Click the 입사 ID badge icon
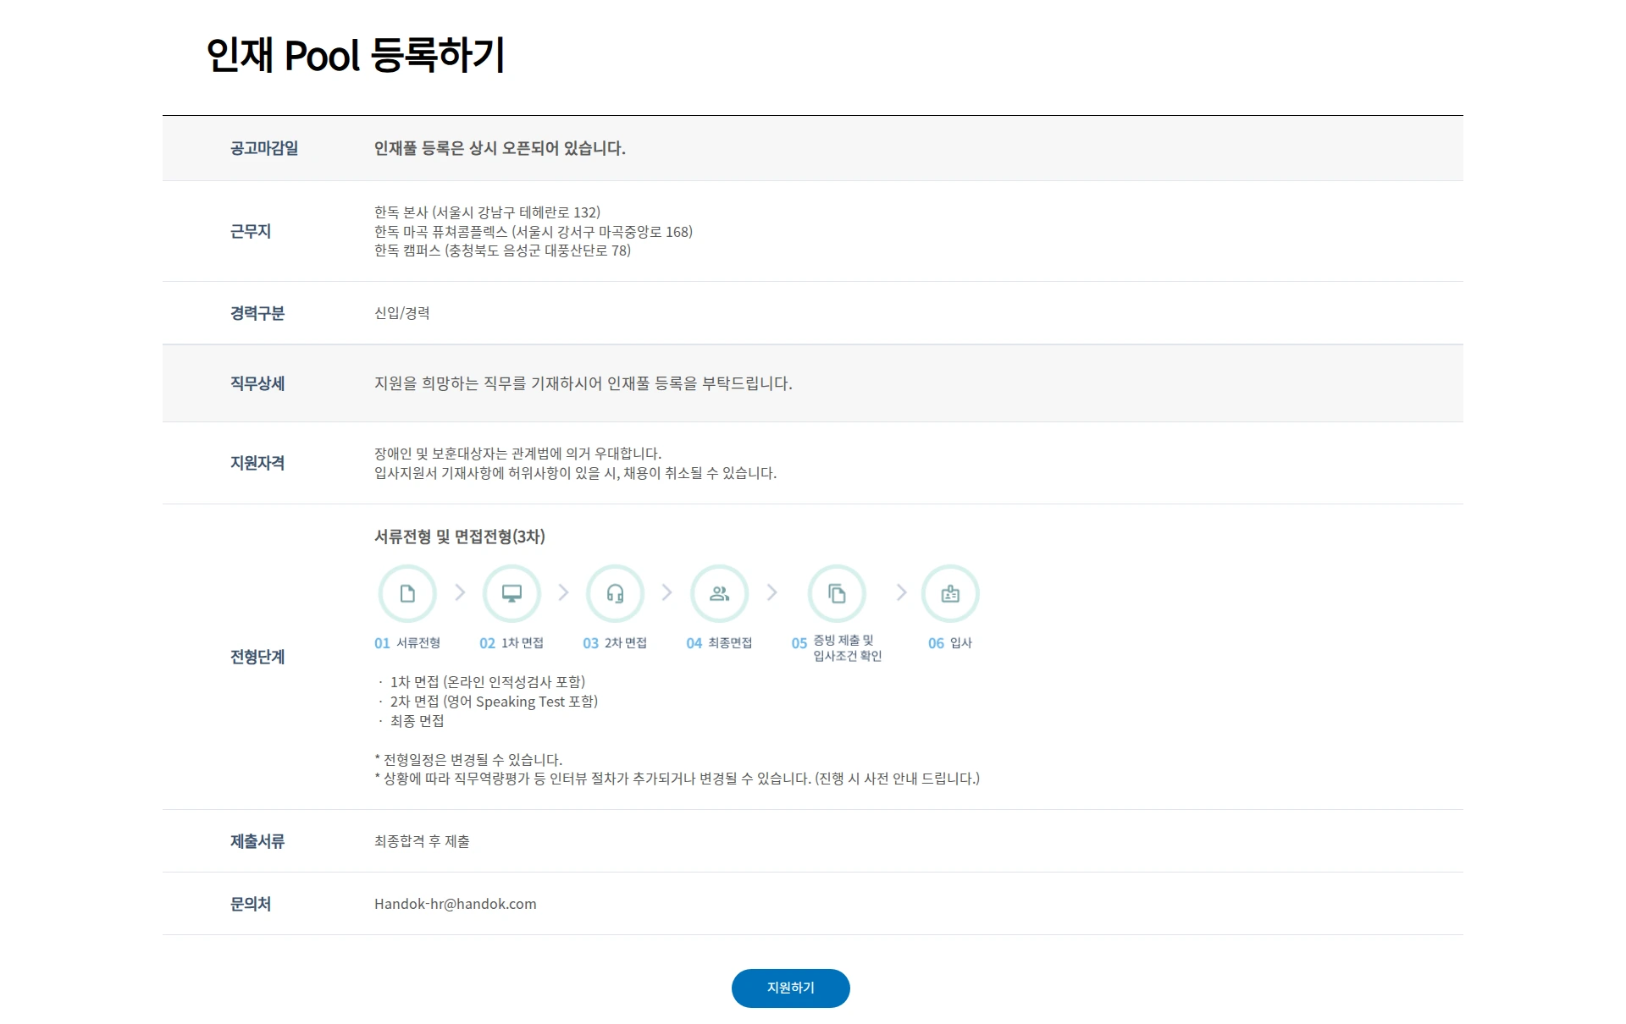1626x1024 pixels. 950,593
